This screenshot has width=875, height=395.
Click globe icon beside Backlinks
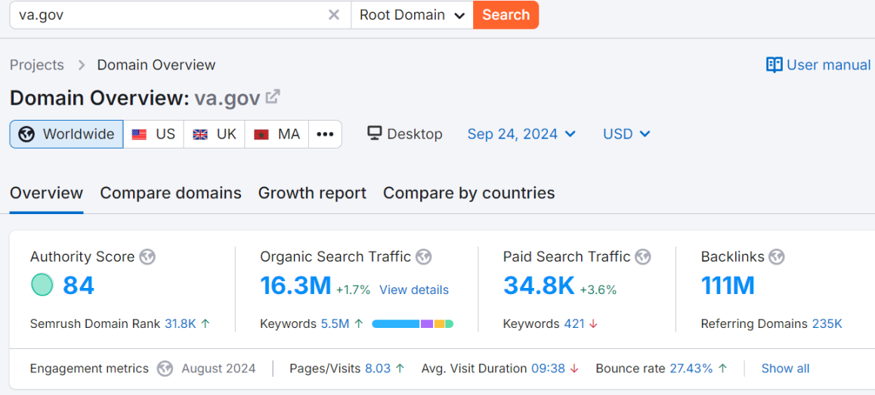click(x=776, y=257)
